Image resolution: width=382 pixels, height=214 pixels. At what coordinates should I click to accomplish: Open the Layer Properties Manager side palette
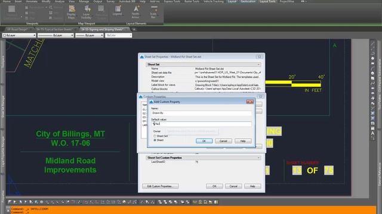pyautogui.click(x=2, y=152)
